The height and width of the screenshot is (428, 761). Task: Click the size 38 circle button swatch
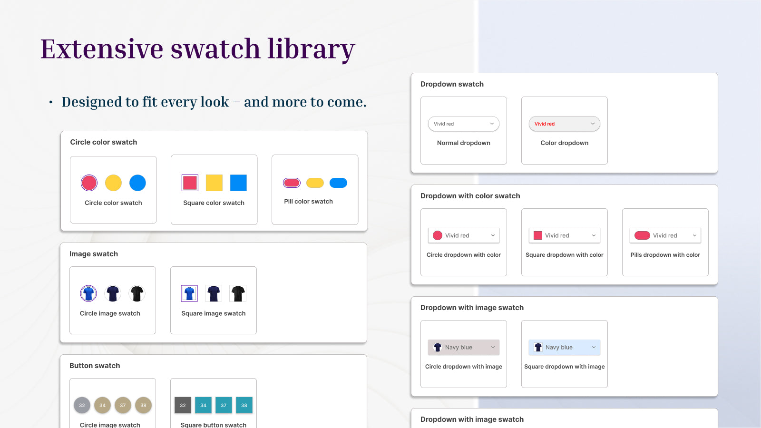pos(143,405)
